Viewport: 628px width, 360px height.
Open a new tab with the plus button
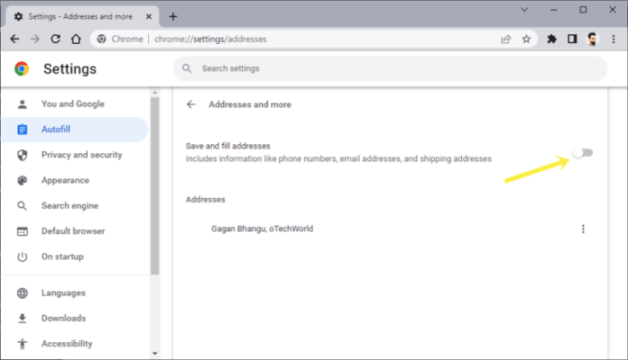173,16
